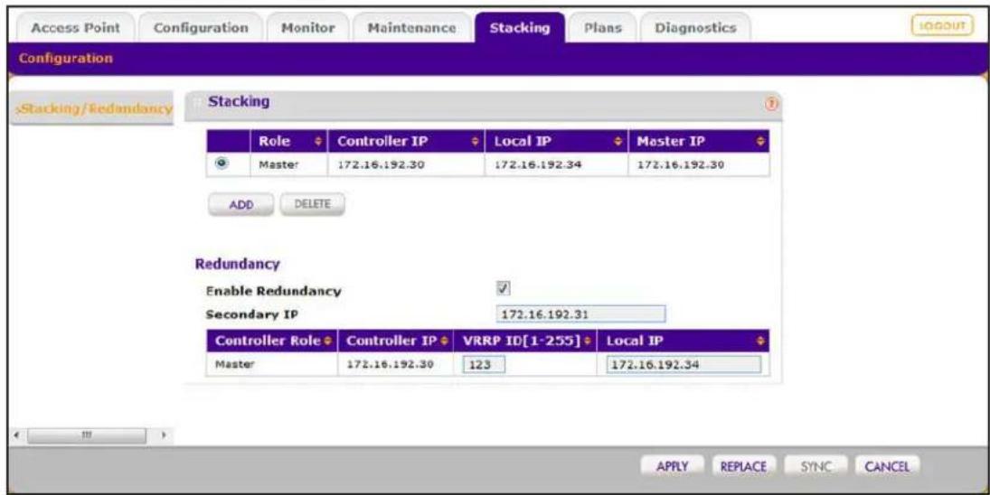
Task: Click the SYNC button
Action: click(816, 467)
